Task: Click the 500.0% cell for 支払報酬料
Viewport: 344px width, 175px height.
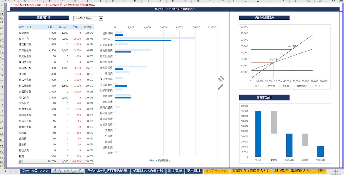Action: (x=89, y=86)
